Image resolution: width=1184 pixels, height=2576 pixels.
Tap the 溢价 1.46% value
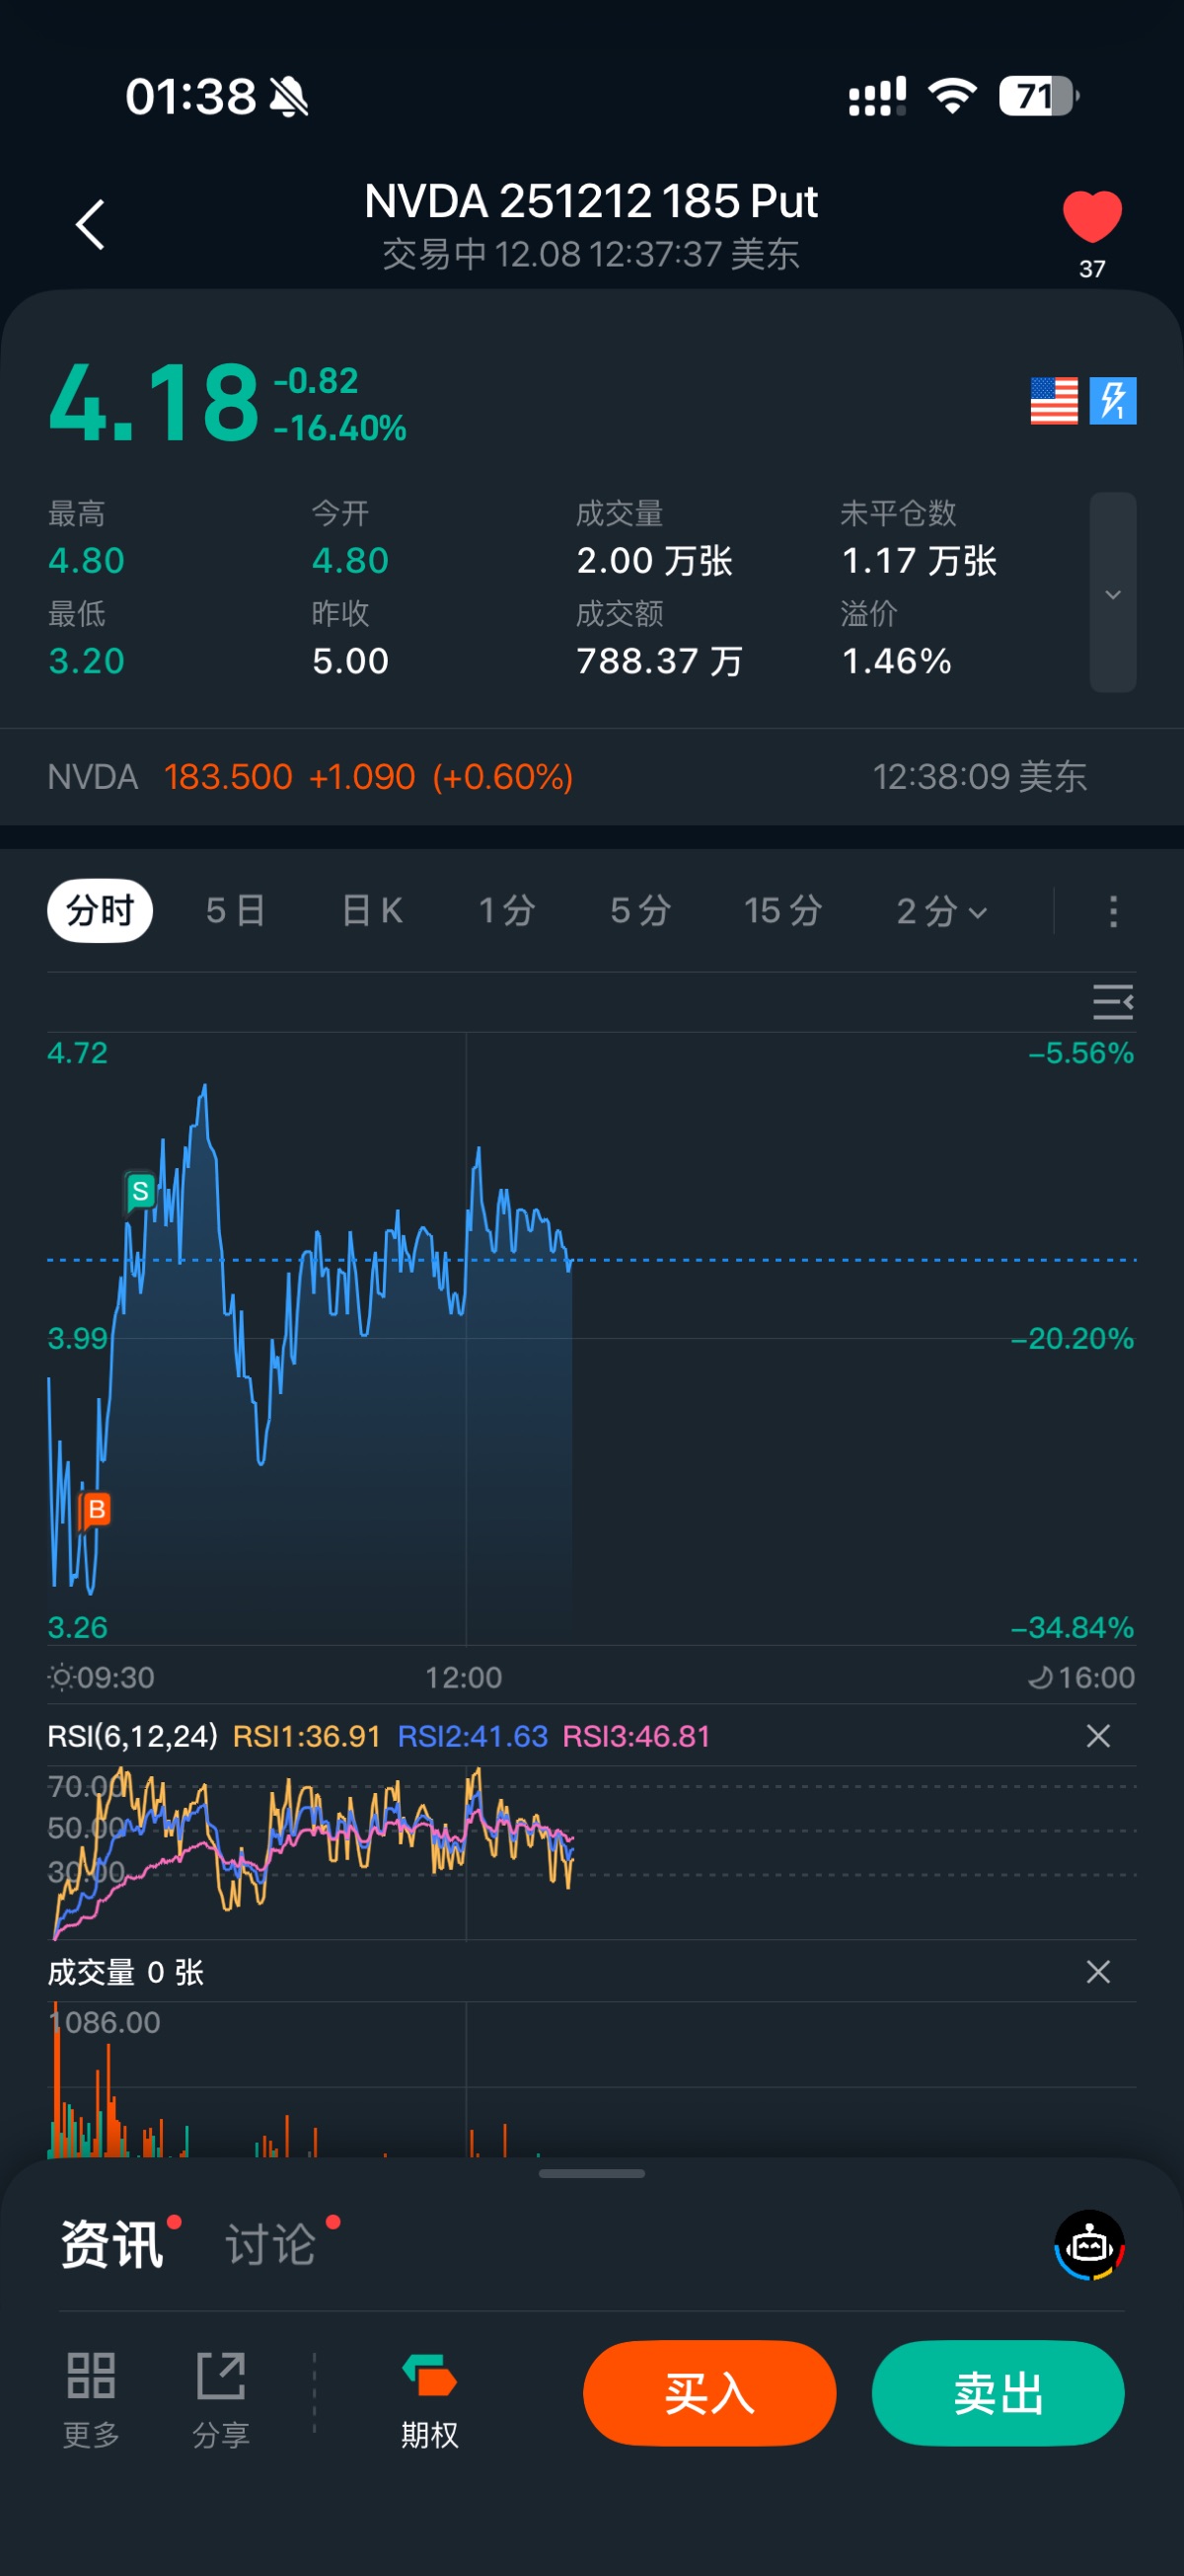[896, 661]
